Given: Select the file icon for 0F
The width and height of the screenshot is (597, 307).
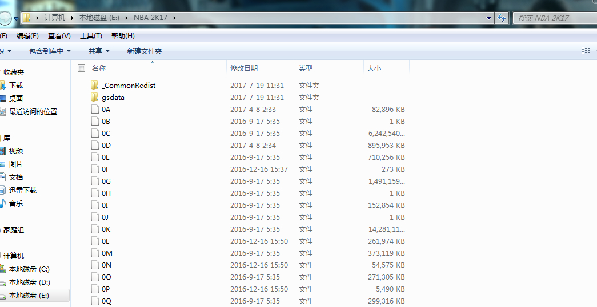Looking at the screenshot, I should pos(95,169).
